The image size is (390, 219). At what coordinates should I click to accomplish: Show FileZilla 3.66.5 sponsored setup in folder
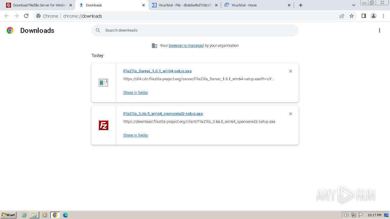point(136,135)
